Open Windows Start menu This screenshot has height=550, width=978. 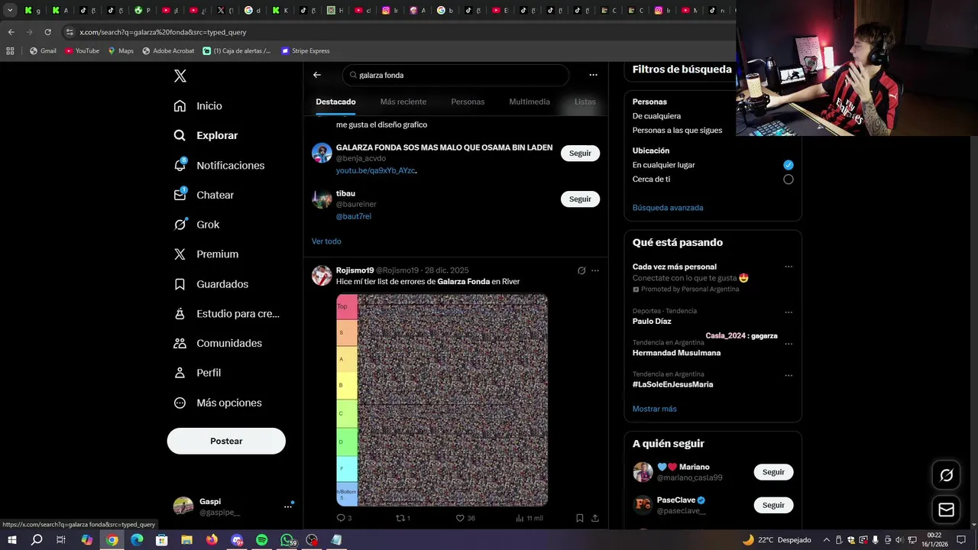[x=11, y=539]
